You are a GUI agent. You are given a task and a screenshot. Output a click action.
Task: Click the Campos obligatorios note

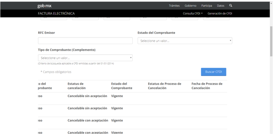pyautogui.click(x=56, y=72)
